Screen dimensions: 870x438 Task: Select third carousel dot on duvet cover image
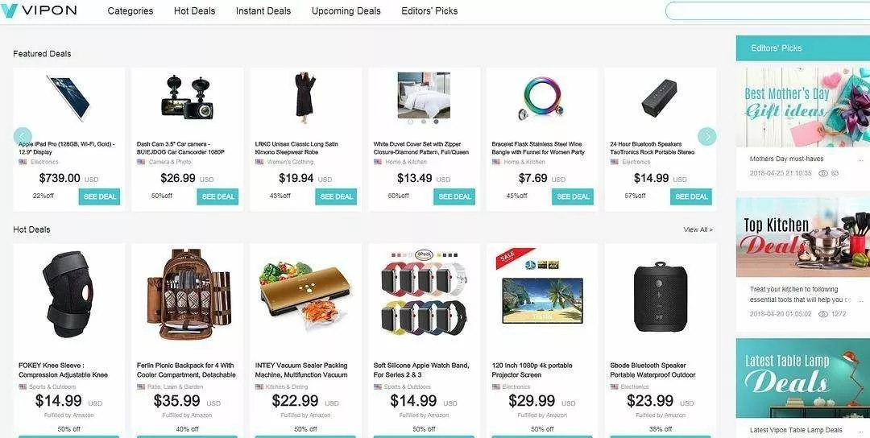pyautogui.click(x=436, y=121)
